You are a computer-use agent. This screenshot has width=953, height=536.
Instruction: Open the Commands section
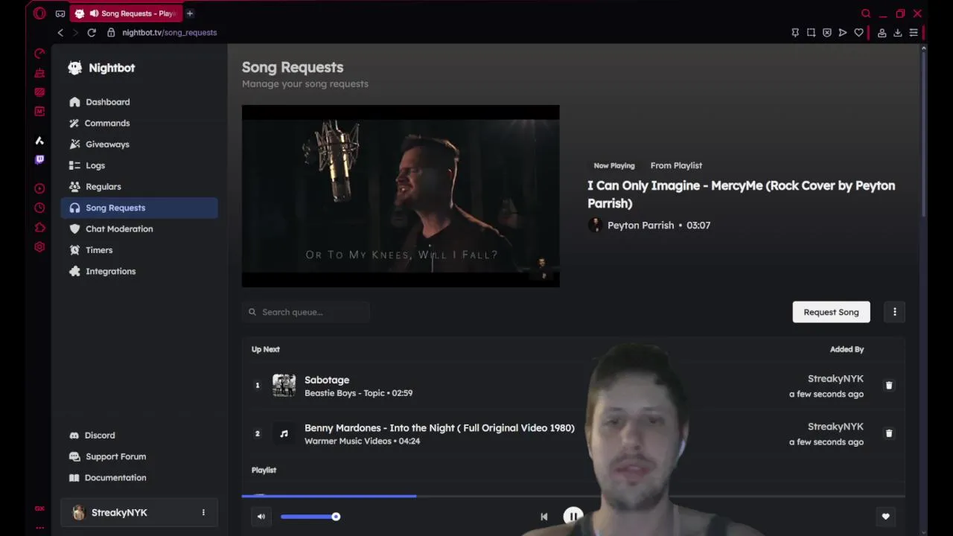pos(139,123)
